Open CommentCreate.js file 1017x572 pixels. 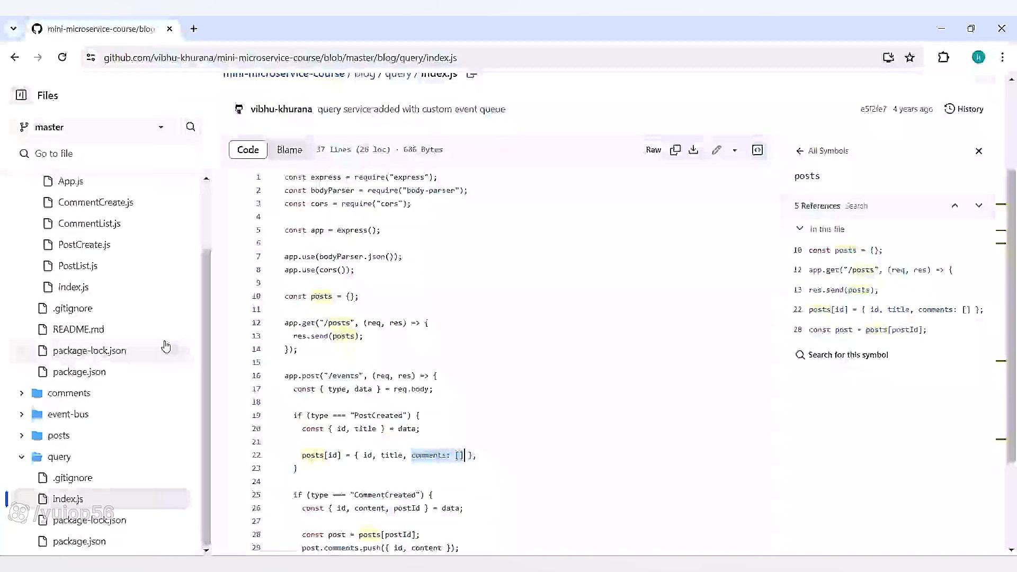[x=95, y=202]
